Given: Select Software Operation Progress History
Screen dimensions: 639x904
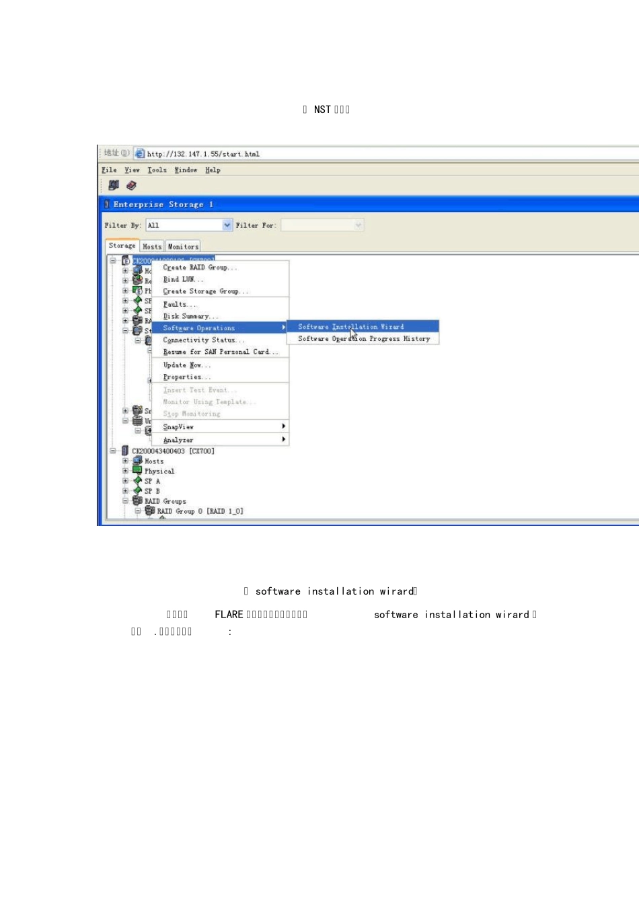Looking at the screenshot, I should point(363,339).
